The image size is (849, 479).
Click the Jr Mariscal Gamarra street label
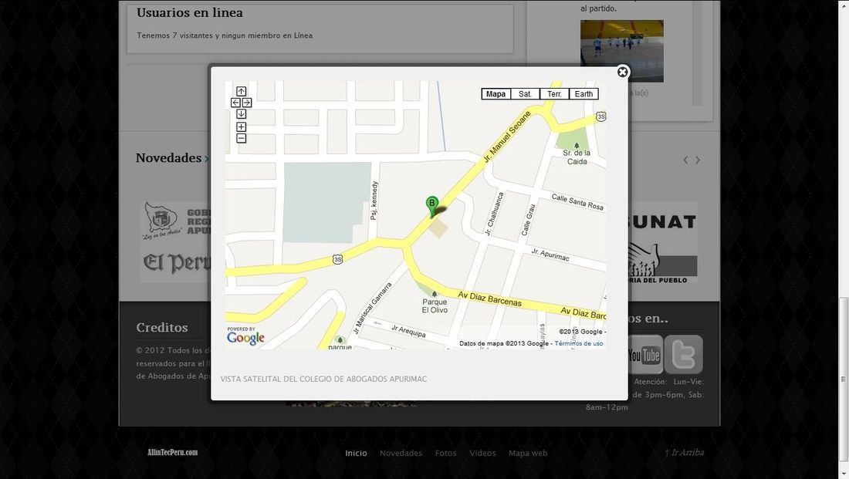(372, 308)
